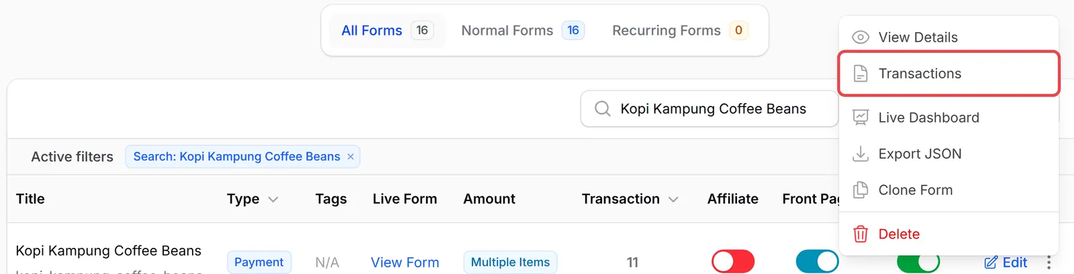1074x274 pixels.
Task: Remove the active search filter chip
Action: 350,157
